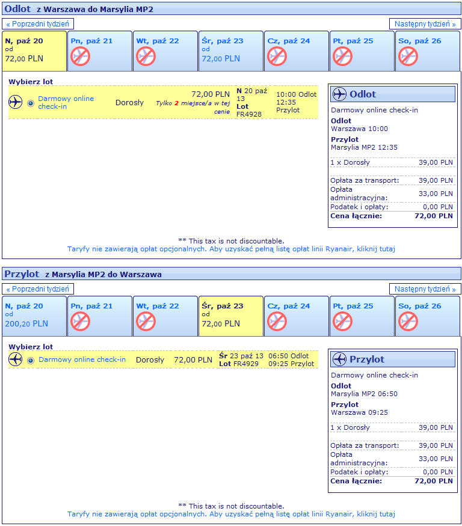The width and height of the screenshot is (462, 526).
Task: Click the plane icon in the Odlot summary header
Action: pyautogui.click(x=339, y=94)
